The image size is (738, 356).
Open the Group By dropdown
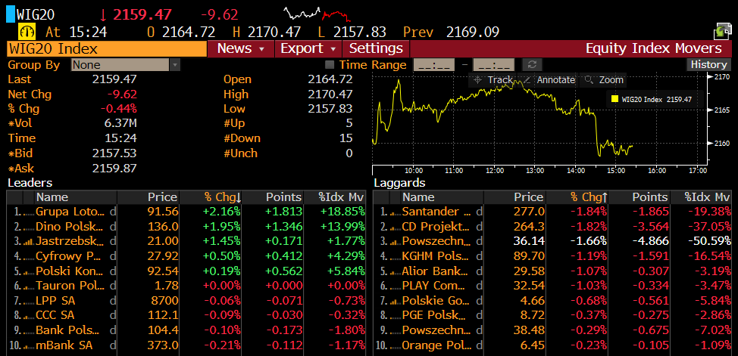point(126,65)
